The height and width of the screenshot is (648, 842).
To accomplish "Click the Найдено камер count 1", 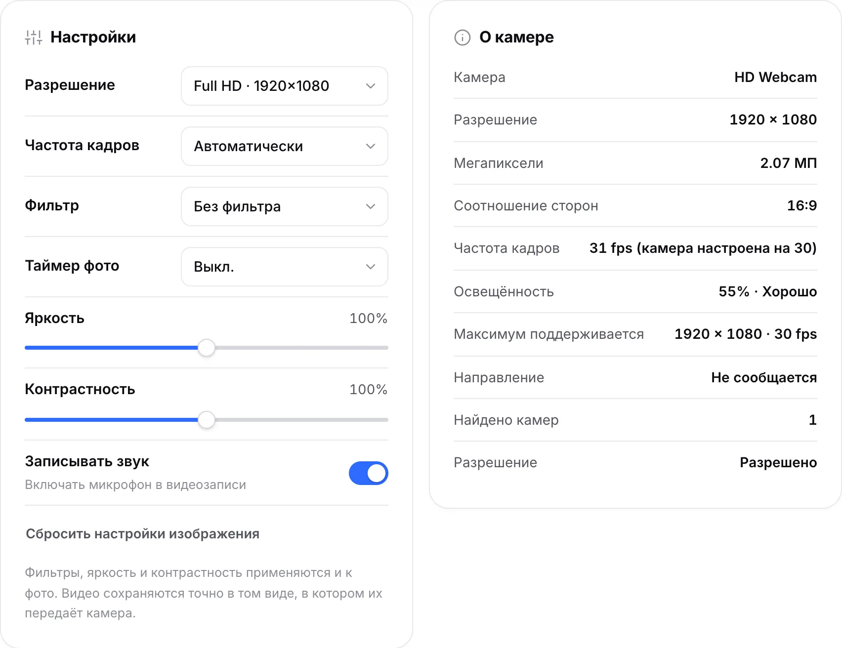I will tap(812, 420).
